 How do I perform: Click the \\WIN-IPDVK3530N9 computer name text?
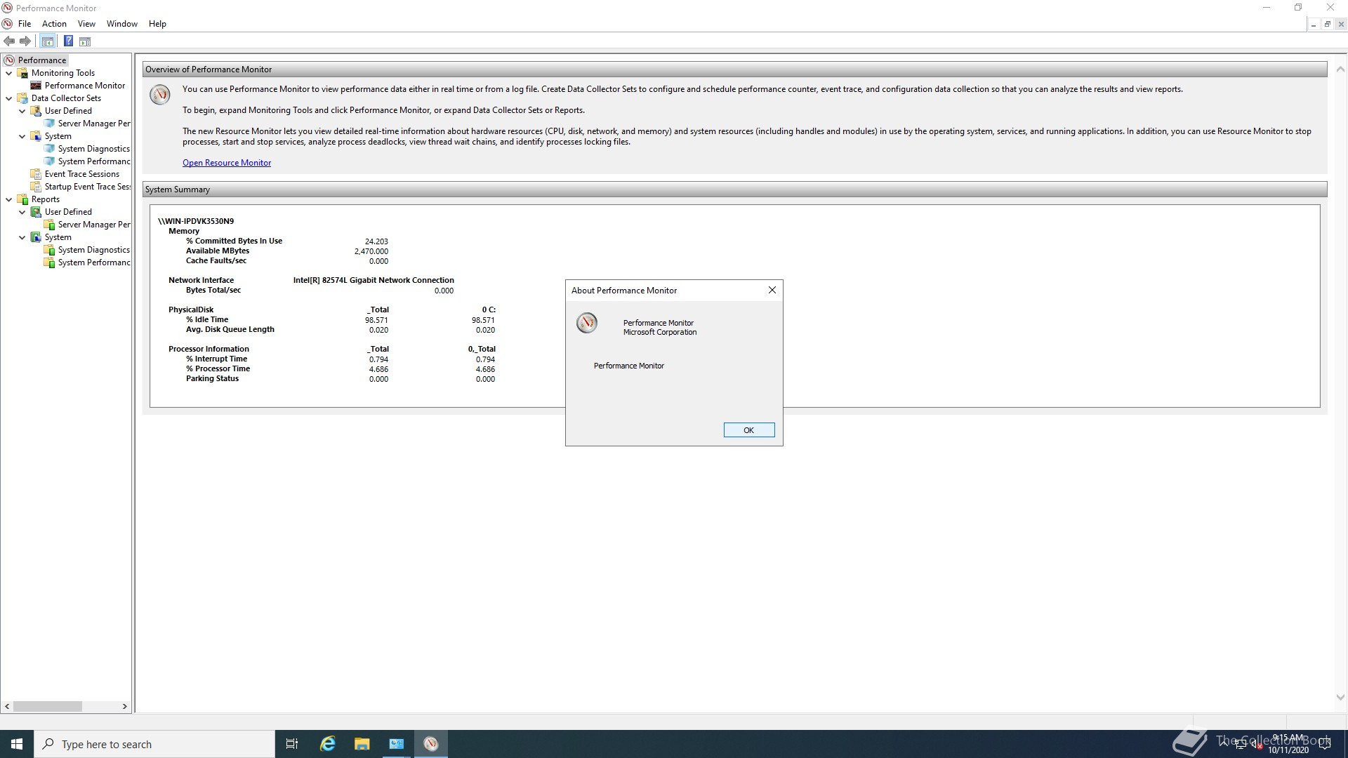[196, 221]
